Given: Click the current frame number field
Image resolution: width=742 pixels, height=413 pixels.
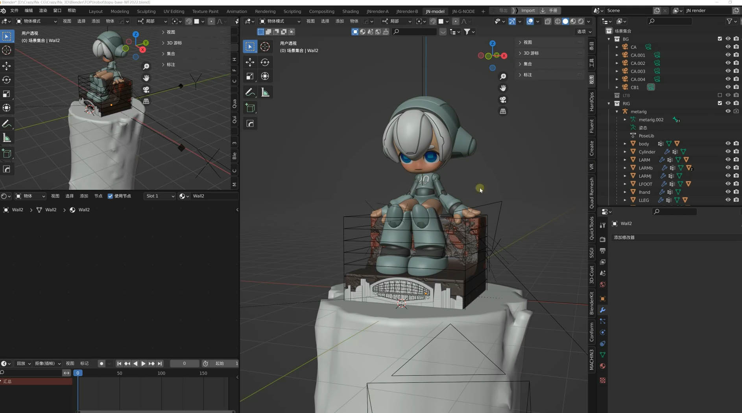Looking at the screenshot, I should pos(184,363).
